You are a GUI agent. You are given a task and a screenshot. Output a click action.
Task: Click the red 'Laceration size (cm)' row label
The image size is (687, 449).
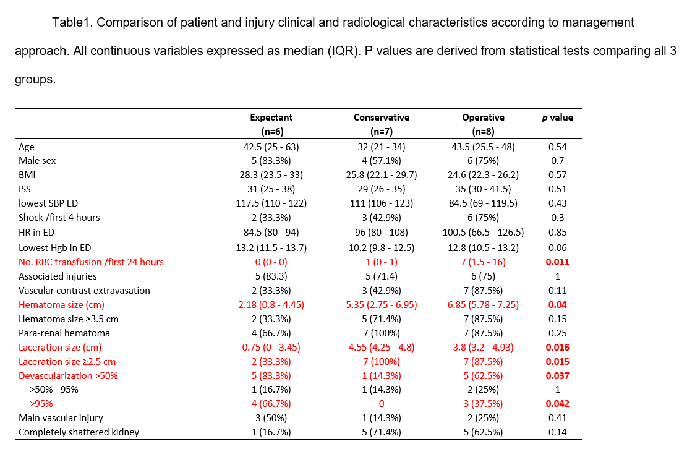pyautogui.click(x=60, y=348)
